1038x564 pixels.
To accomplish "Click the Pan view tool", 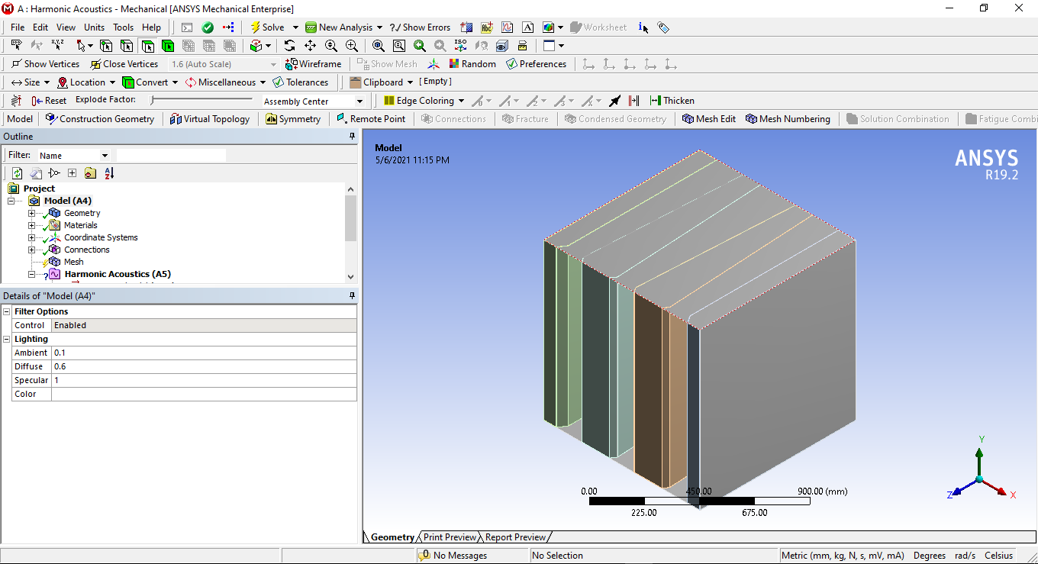I will (x=309, y=45).
